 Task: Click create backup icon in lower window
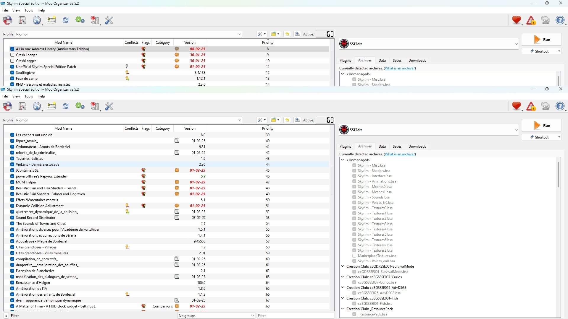[297, 120]
